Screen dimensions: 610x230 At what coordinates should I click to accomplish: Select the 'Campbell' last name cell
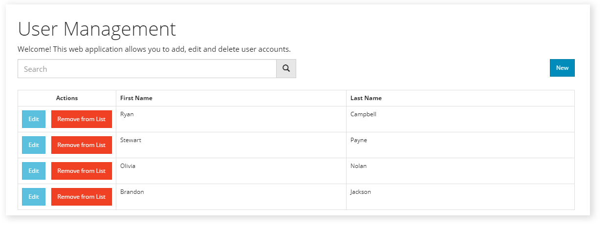click(363, 114)
